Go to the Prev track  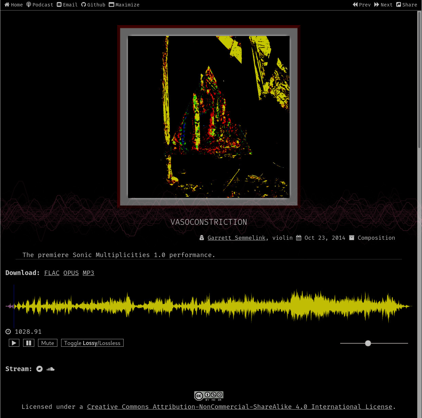pos(362,5)
